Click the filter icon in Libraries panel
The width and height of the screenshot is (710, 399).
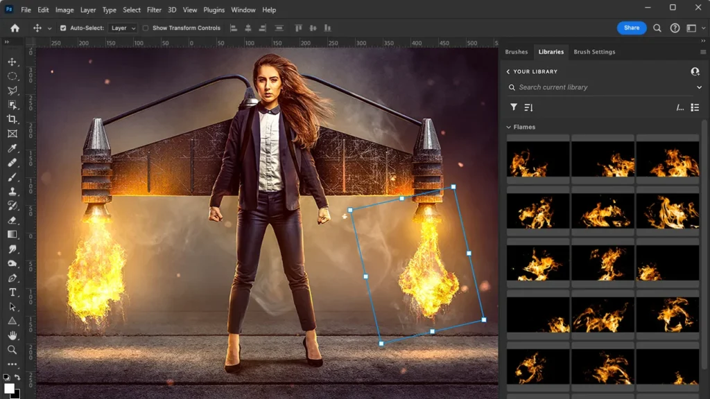tap(514, 107)
